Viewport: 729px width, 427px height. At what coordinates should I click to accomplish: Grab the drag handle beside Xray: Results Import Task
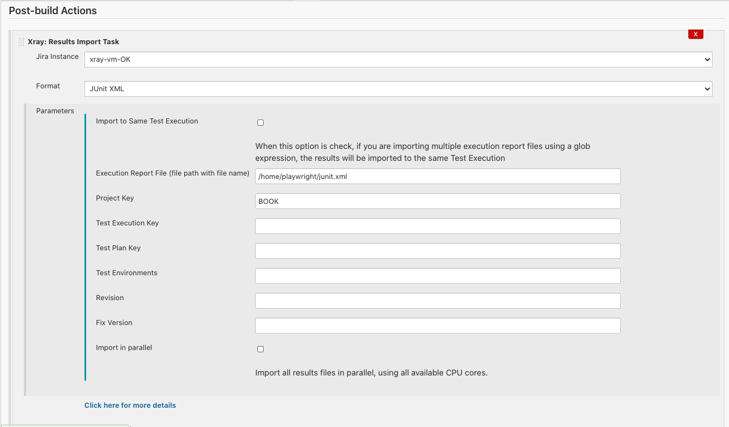(21, 42)
